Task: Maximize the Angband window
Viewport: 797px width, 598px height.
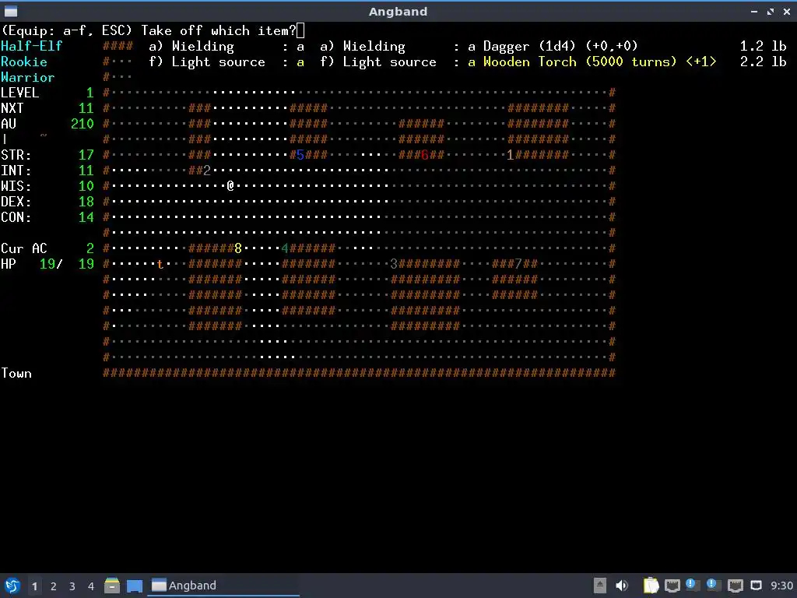Action: point(771,11)
